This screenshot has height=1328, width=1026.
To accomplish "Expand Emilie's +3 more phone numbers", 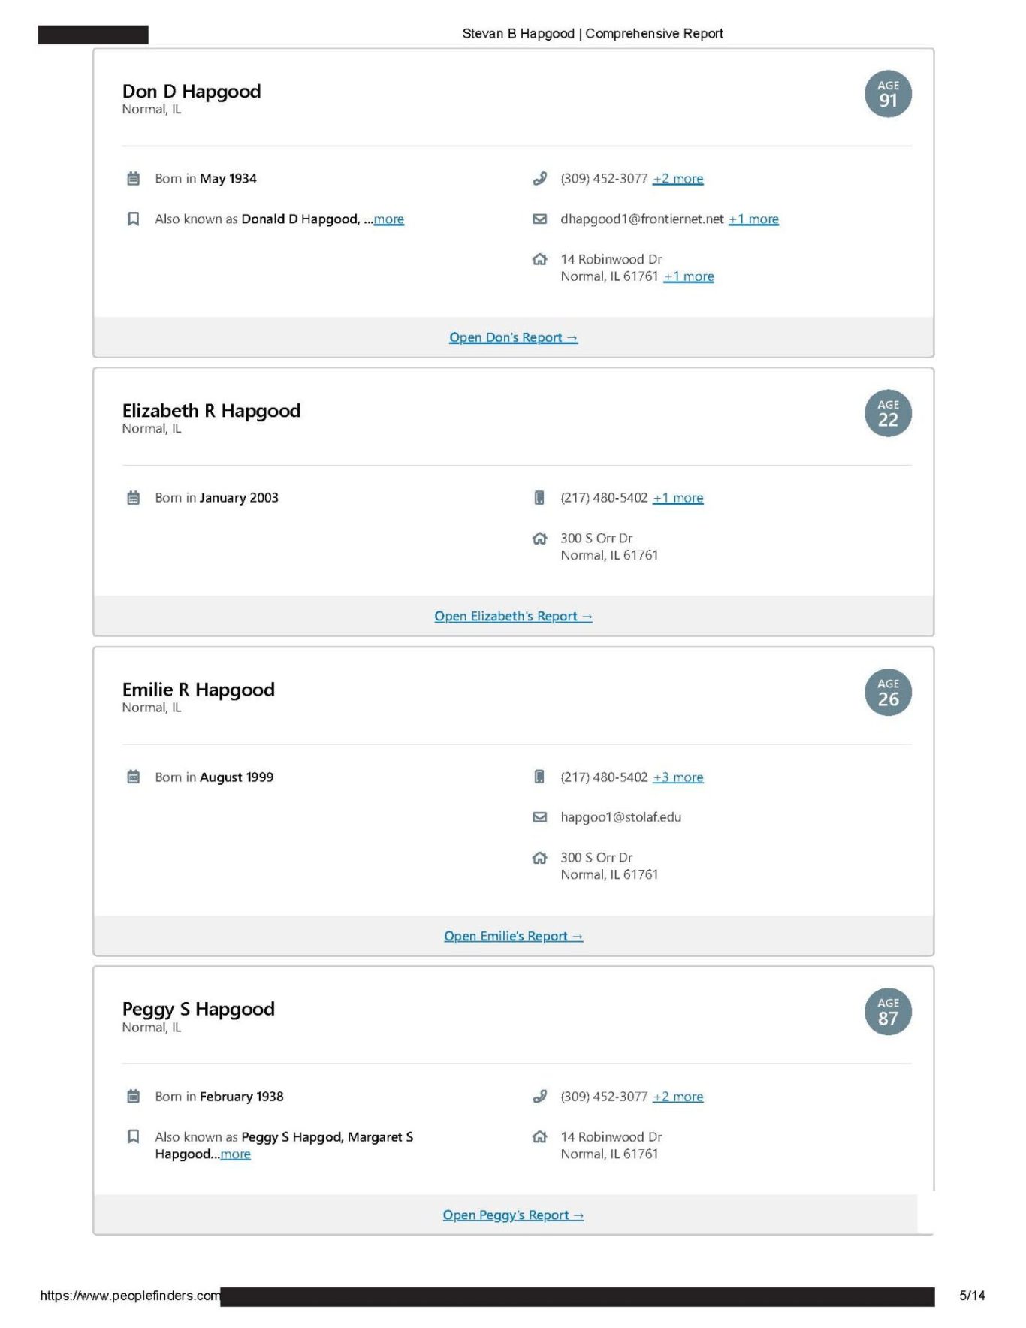I will click(x=677, y=777).
